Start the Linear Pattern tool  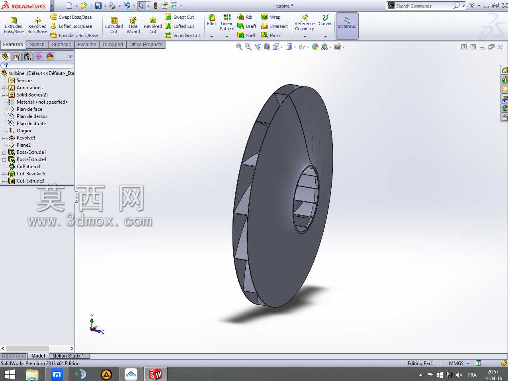(x=227, y=22)
